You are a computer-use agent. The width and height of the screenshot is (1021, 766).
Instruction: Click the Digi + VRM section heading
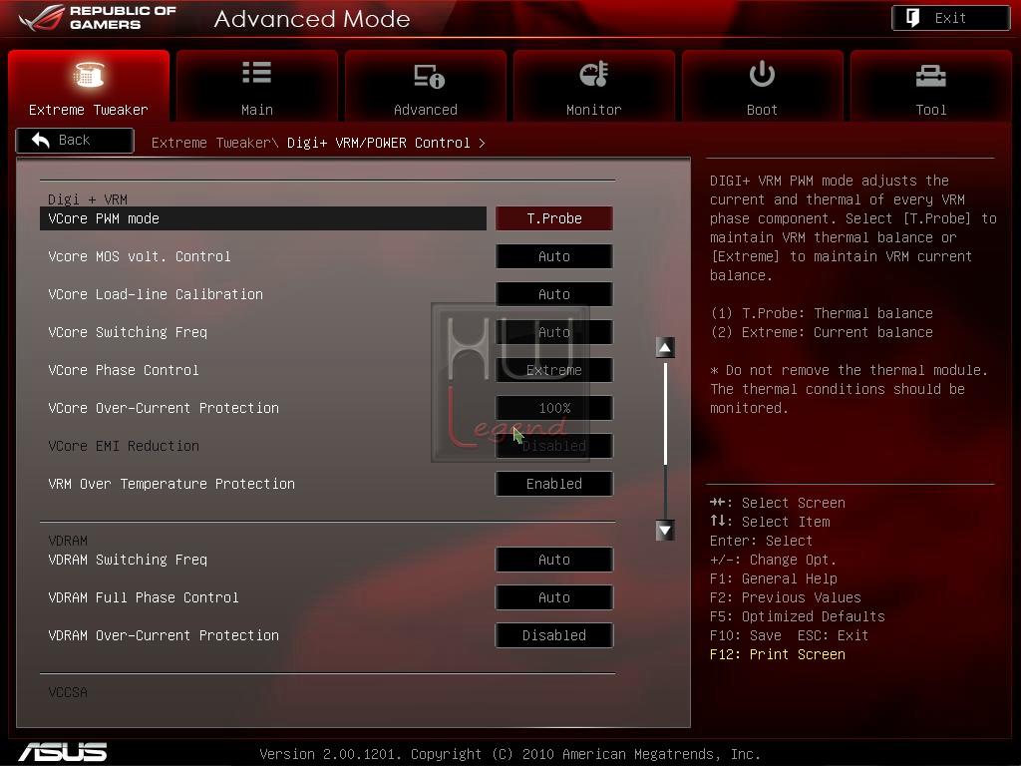pos(88,198)
